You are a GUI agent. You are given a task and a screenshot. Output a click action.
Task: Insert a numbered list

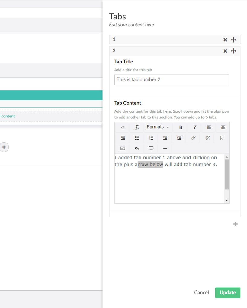click(x=151, y=138)
